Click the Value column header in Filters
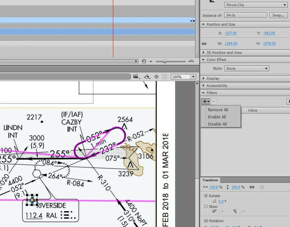This screenshot has width=290, height=227. [253, 110]
